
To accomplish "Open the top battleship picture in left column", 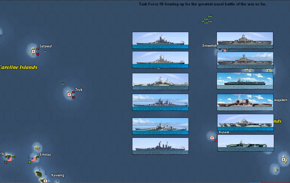I will click(x=160, y=40).
